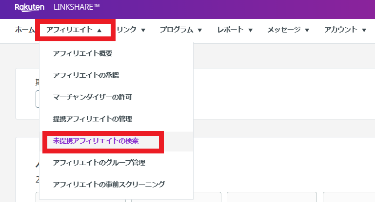Select アフィリエイトの事前スクリーニング
This screenshot has width=375, height=202.
(109, 185)
